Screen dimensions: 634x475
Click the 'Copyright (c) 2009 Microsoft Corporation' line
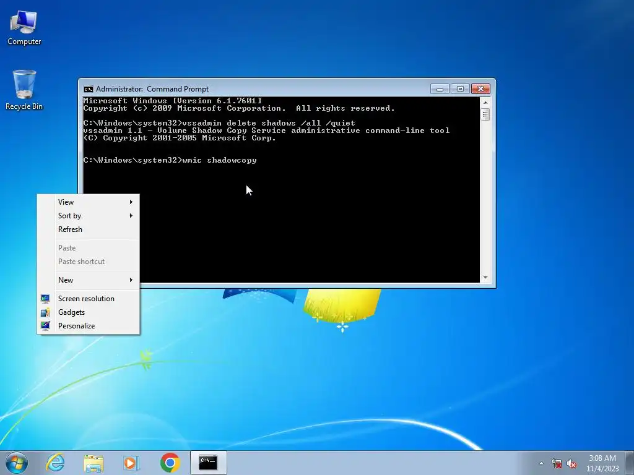point(239,108)
